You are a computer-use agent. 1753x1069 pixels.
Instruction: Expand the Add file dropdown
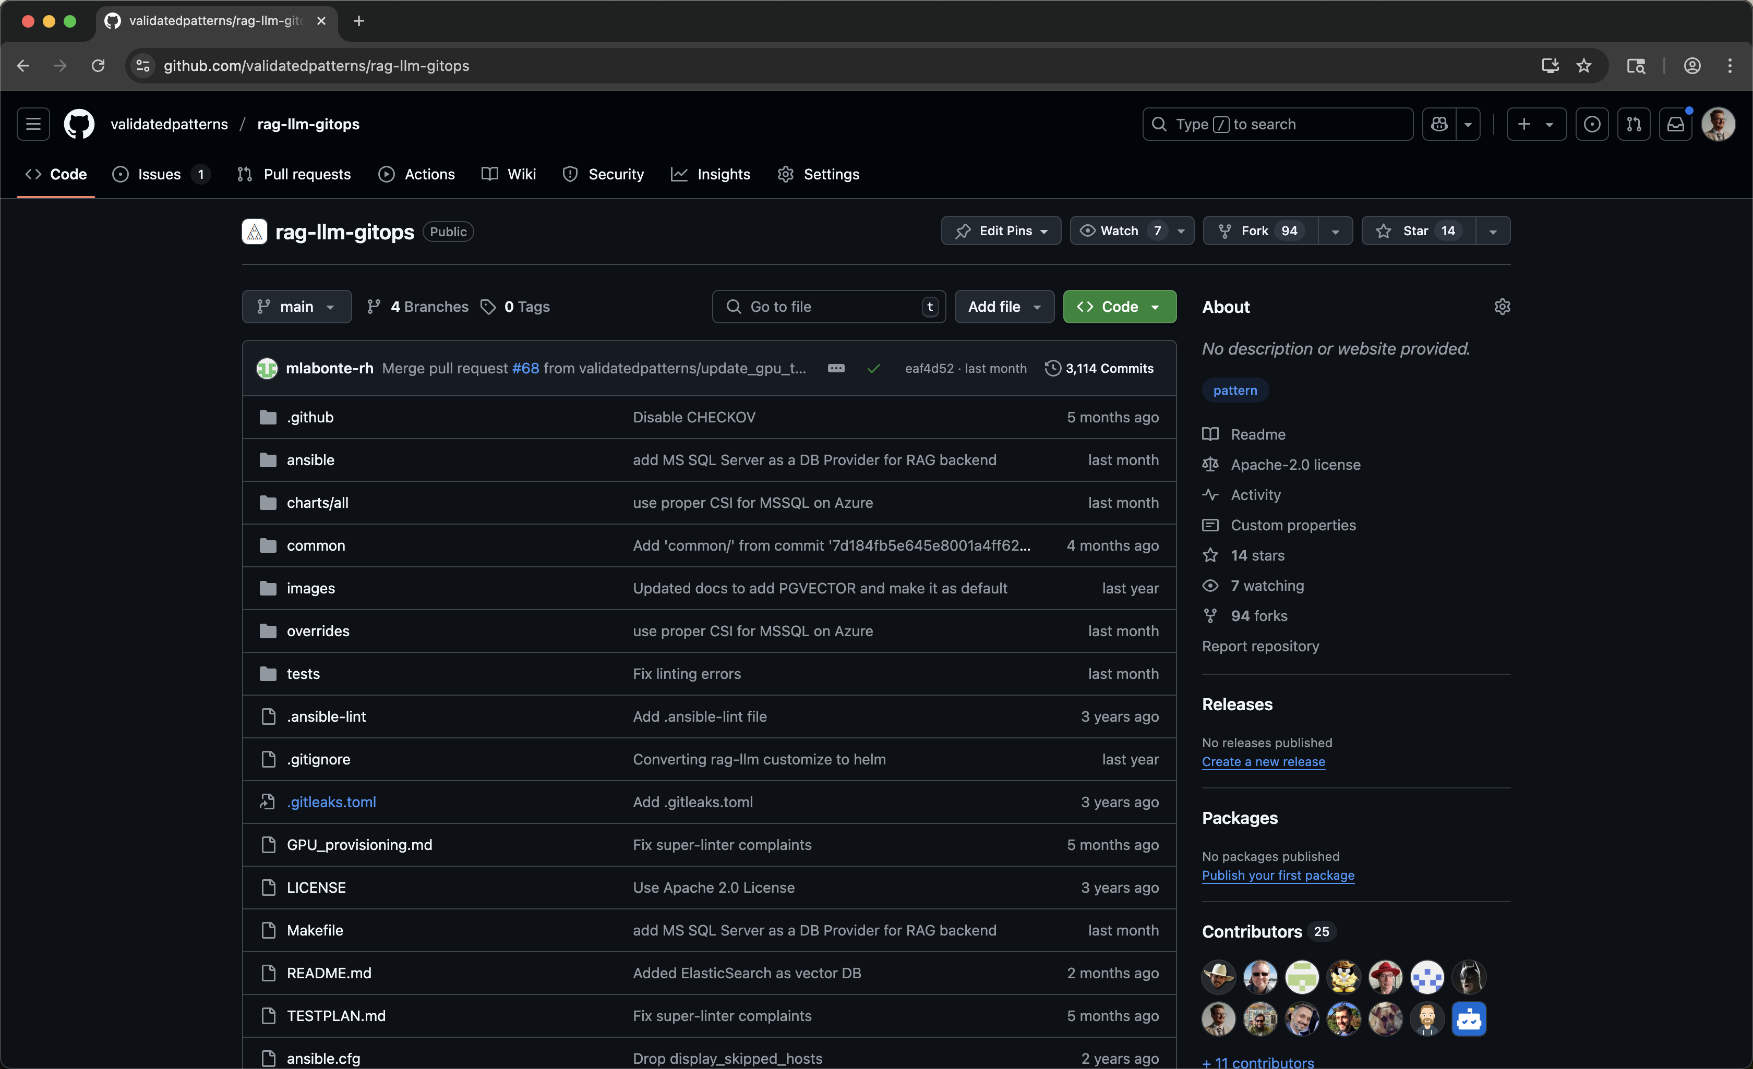[1004, 306]
